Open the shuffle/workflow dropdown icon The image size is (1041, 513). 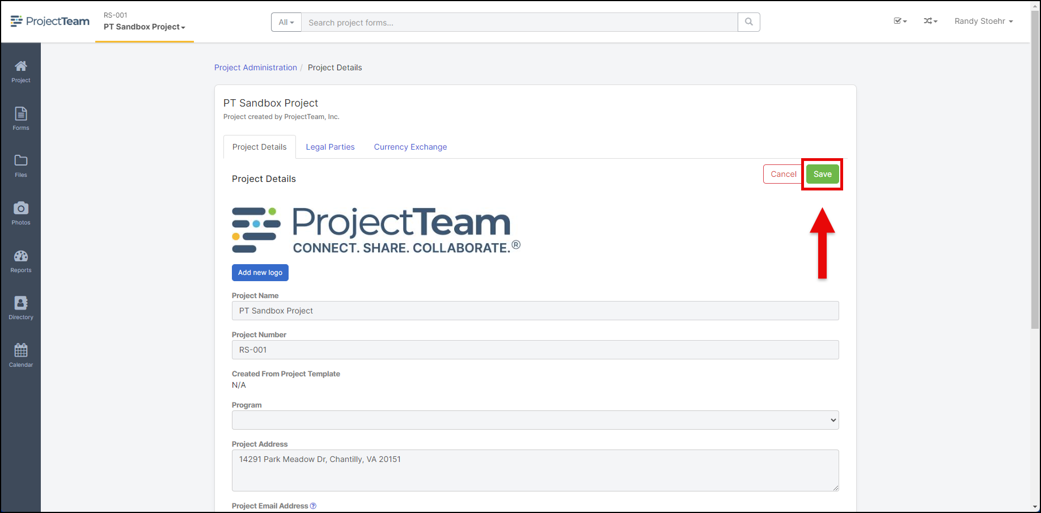[930, 21]
